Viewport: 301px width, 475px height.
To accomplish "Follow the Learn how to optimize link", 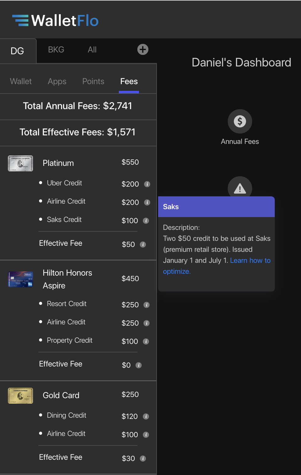I will [x=250, y=260].
